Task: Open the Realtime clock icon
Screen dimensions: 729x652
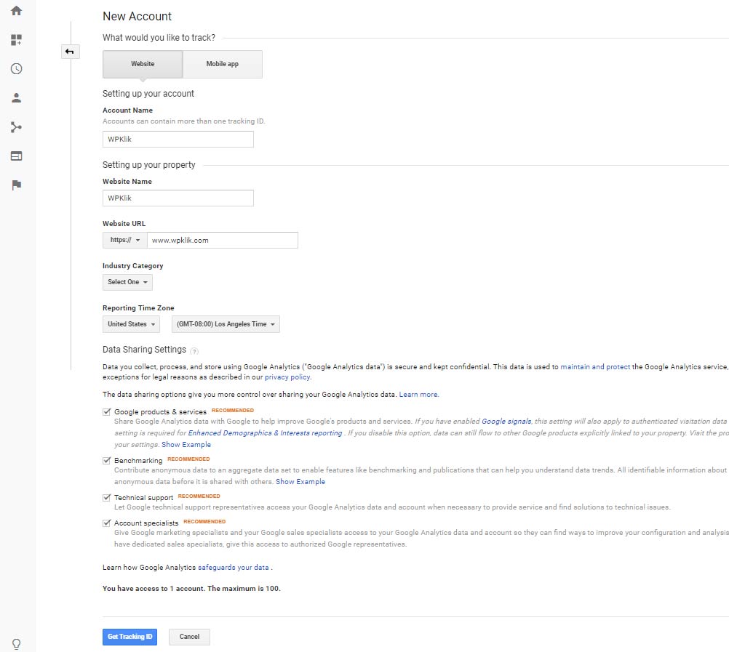Action: (16, 69)
